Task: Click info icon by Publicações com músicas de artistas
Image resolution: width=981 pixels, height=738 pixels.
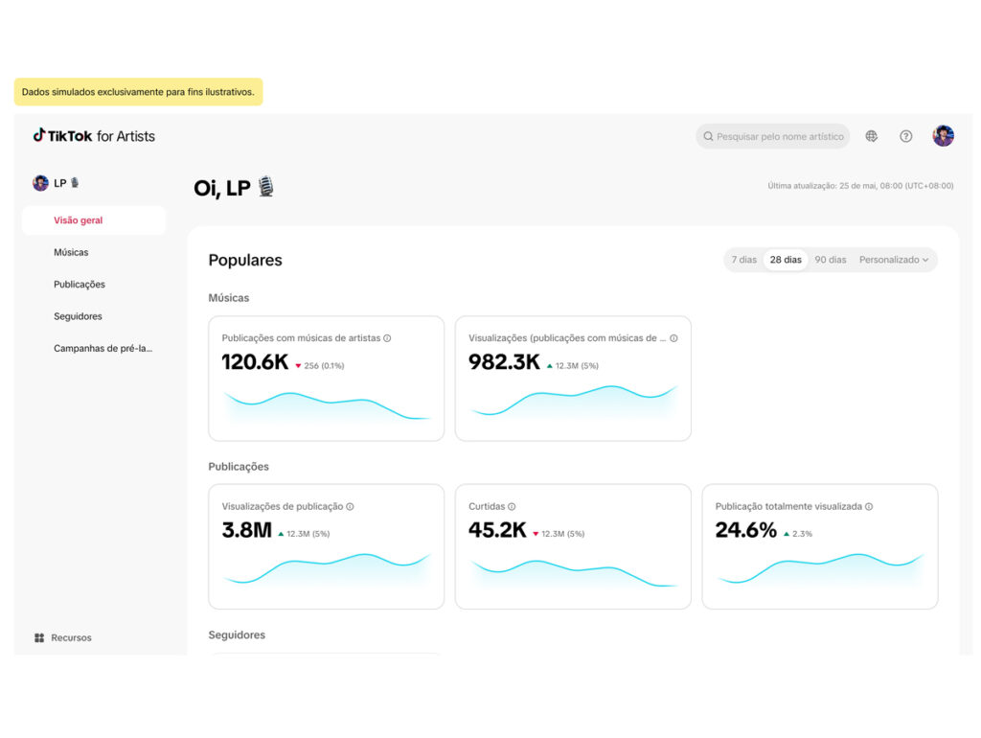Action: (387, 338)
